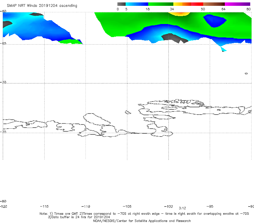Click the blue oval inside the green wind area
Image resolution: width=254 pixels, height=223 pixels.
[215, 21]
